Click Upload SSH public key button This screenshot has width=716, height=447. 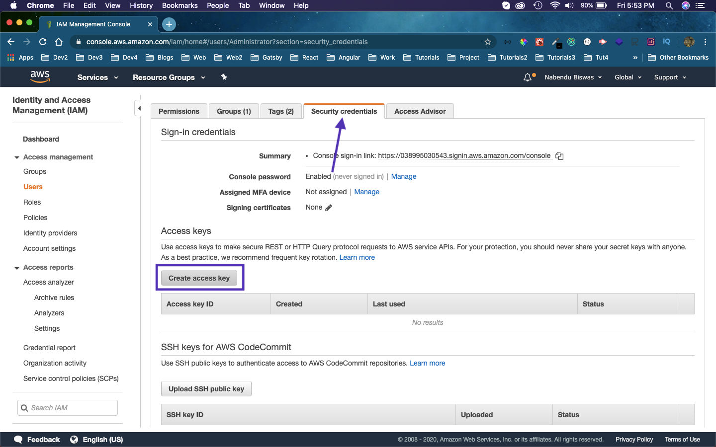(x=206, y=389)
